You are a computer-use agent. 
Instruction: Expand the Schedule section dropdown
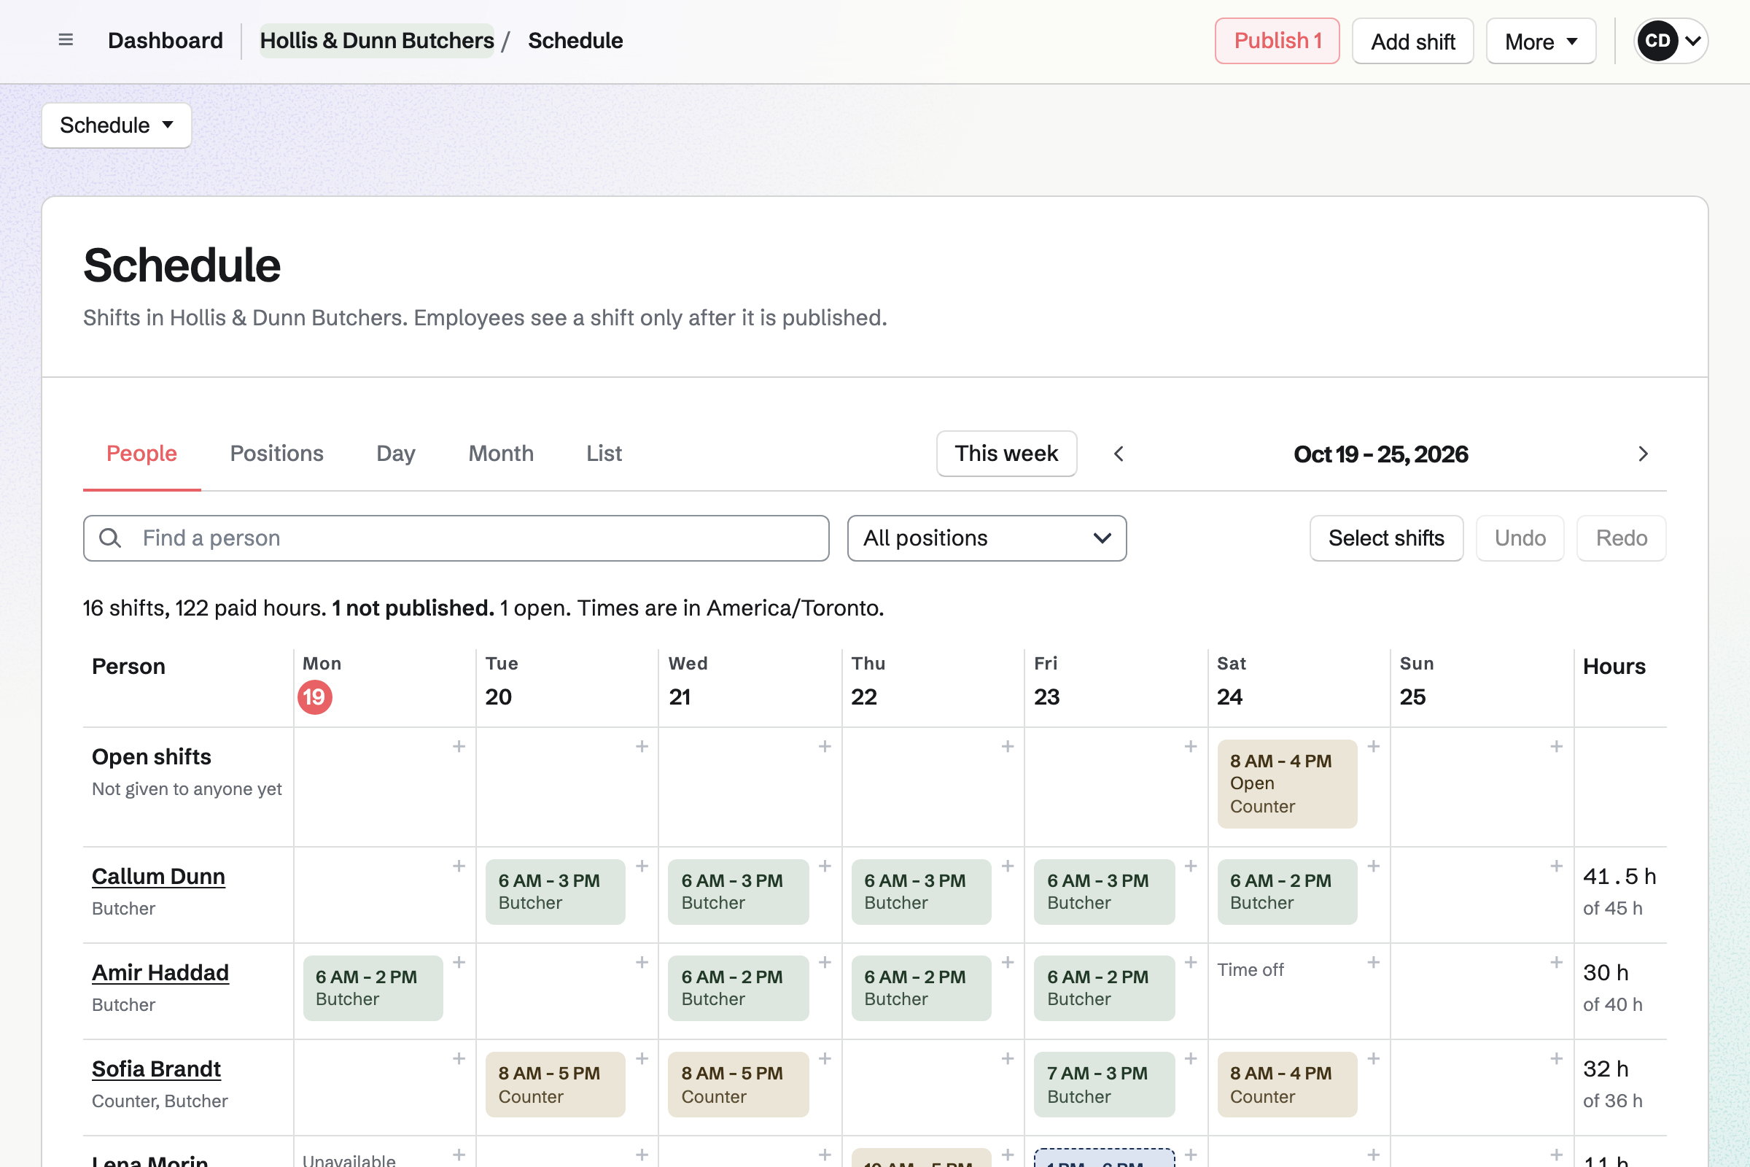pyautogui.click(x=117, y=125)
